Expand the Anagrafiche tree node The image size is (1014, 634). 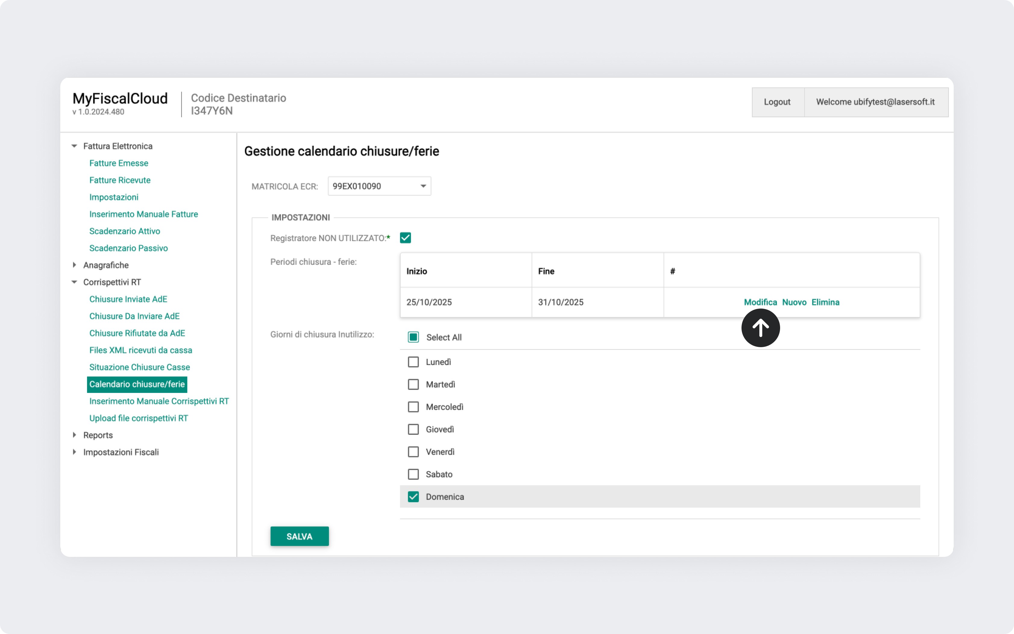(x=74, y=265)
